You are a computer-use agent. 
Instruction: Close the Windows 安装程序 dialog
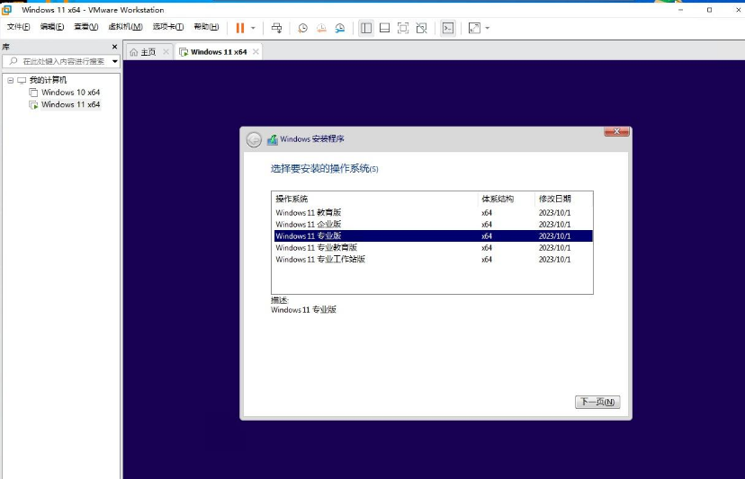click(616, 131)
